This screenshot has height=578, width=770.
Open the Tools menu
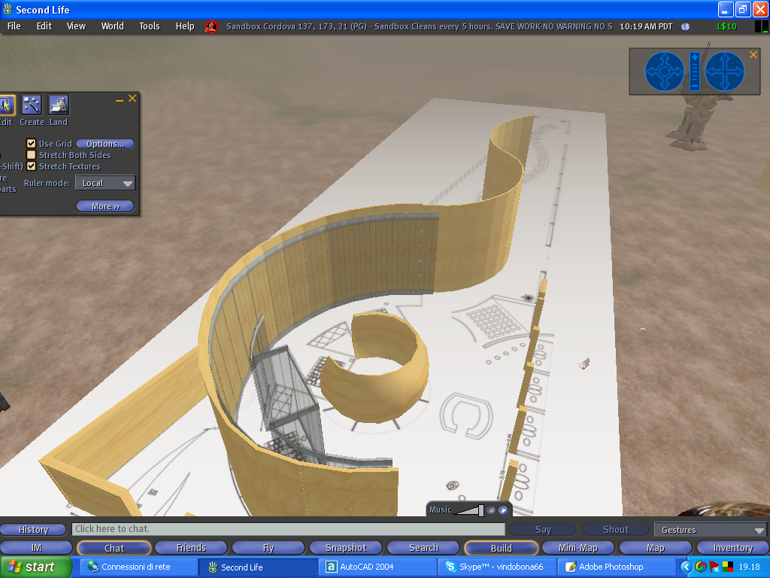(150, 26)
